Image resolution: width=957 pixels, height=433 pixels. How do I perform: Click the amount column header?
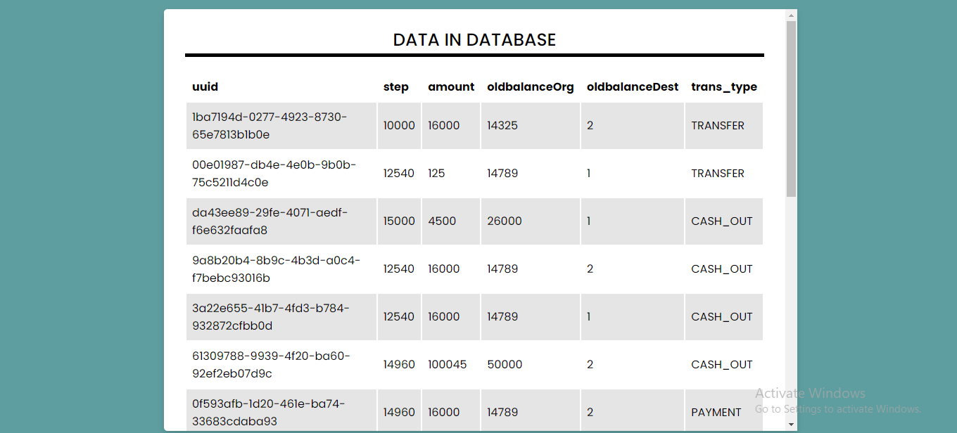(451, 87)
